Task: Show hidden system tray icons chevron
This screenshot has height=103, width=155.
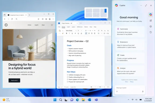Action: pos(128,100)
